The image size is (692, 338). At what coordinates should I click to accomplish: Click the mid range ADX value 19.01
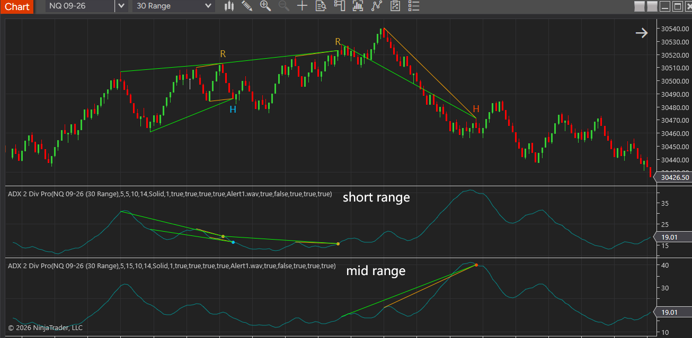coord(674,312)
